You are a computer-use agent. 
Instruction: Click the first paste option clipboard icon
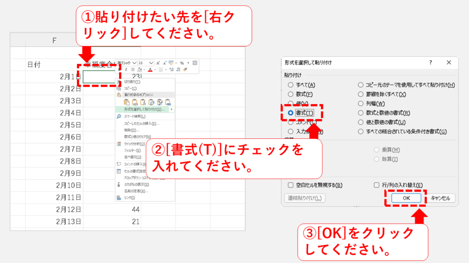coord(127,102)
